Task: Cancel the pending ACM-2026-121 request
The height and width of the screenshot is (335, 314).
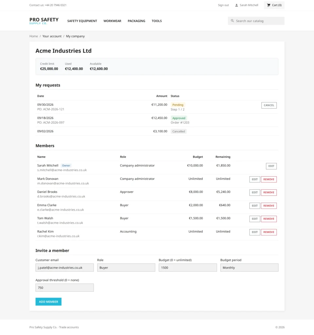Action: (269, 105)
